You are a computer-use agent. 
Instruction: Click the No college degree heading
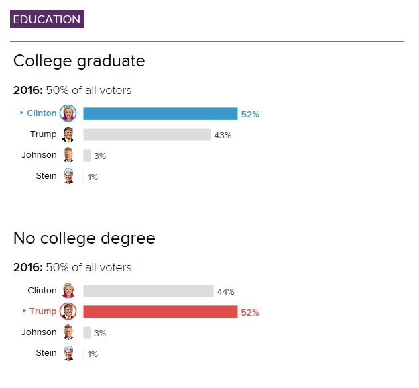tap(84, 238)
